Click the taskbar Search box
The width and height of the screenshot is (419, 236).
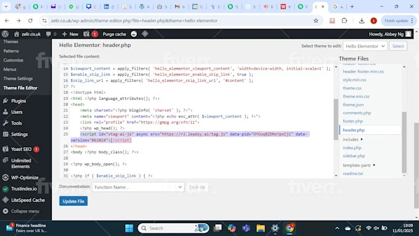coord(173,228)
